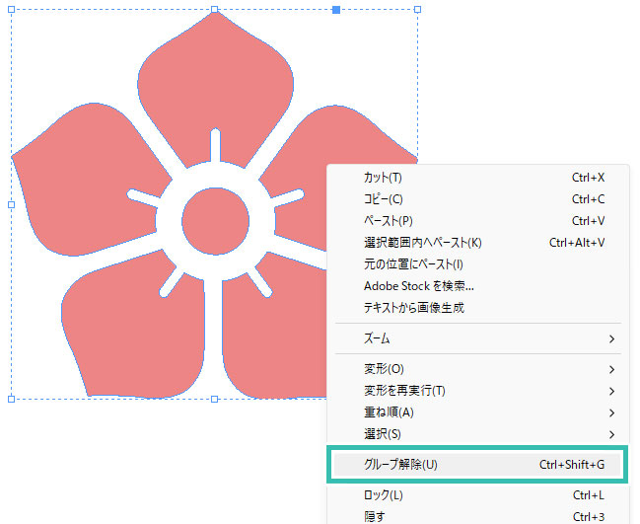Viewport: 640px width, 524px height.
Task: Click the top-left selection handle
Action: click(x=12, y=10)
